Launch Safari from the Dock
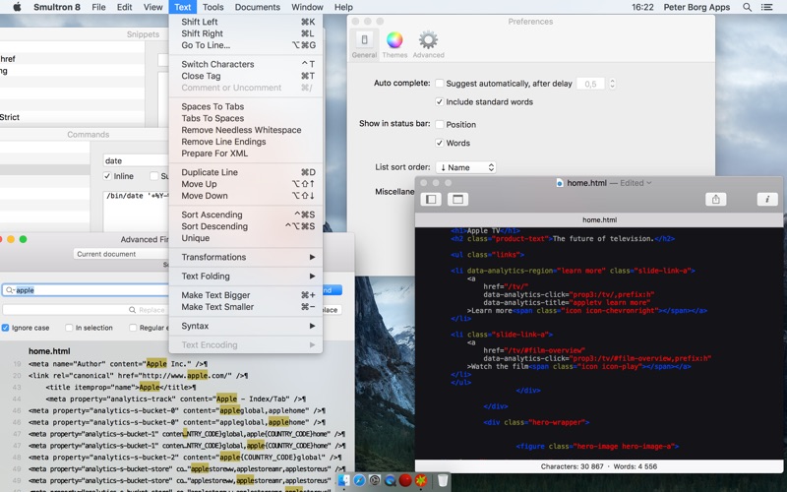The width and height of the screenshot is (787, 492). (x=359, y=481)
